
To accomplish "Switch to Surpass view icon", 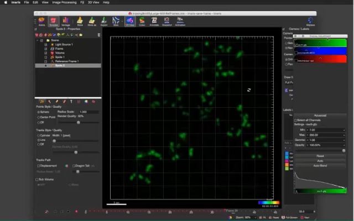I will tap(54, 22).
